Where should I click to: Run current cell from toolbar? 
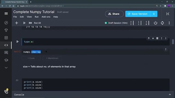[x=24, y=23]
